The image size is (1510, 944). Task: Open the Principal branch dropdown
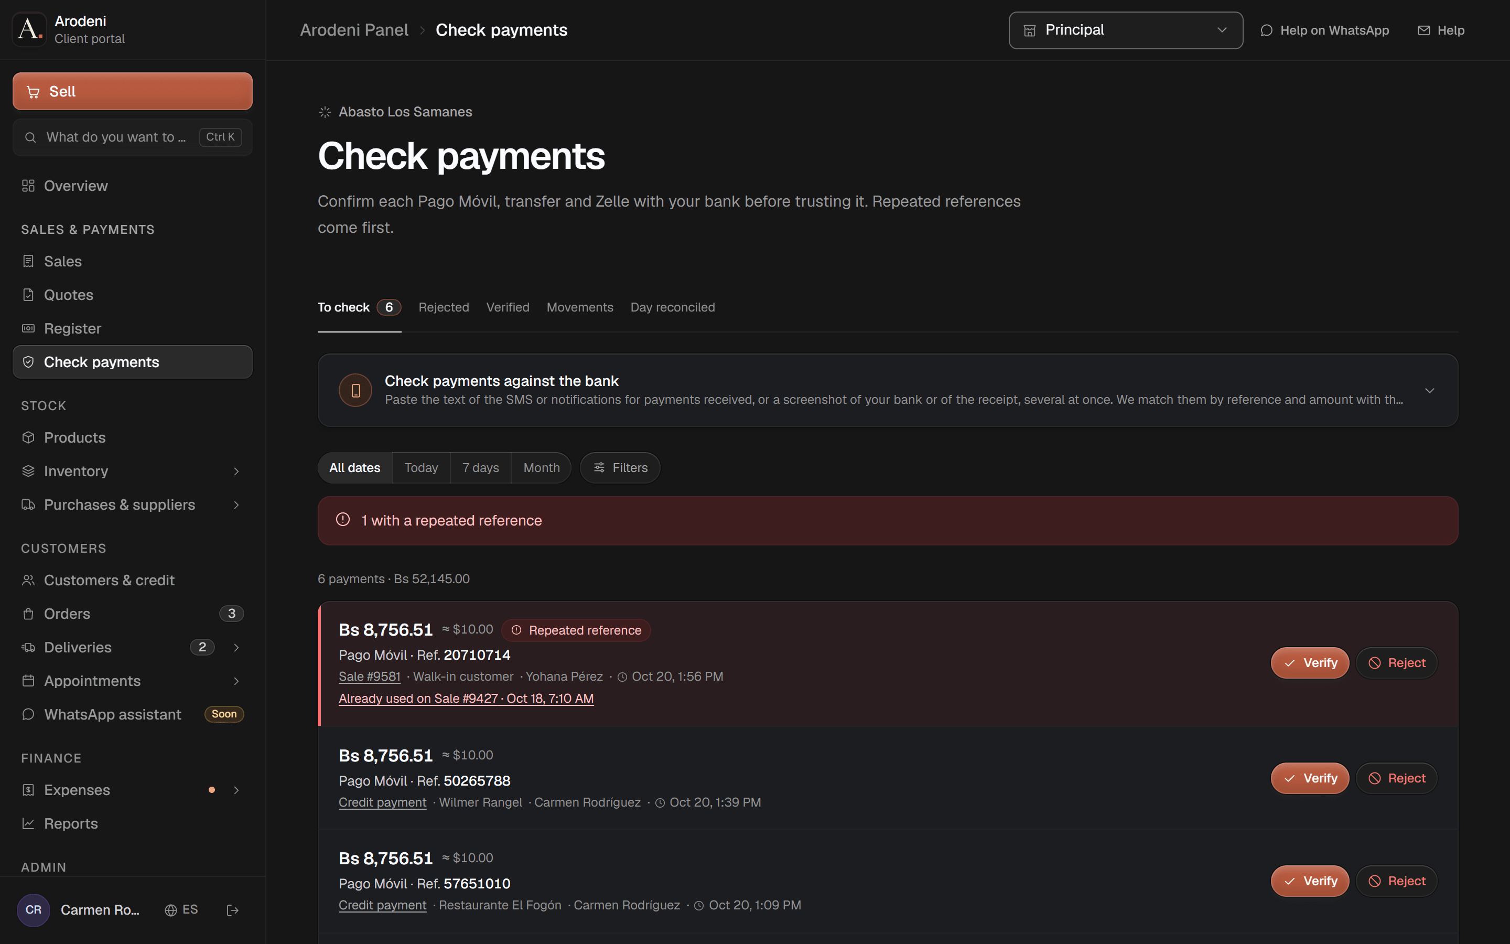1126,30
